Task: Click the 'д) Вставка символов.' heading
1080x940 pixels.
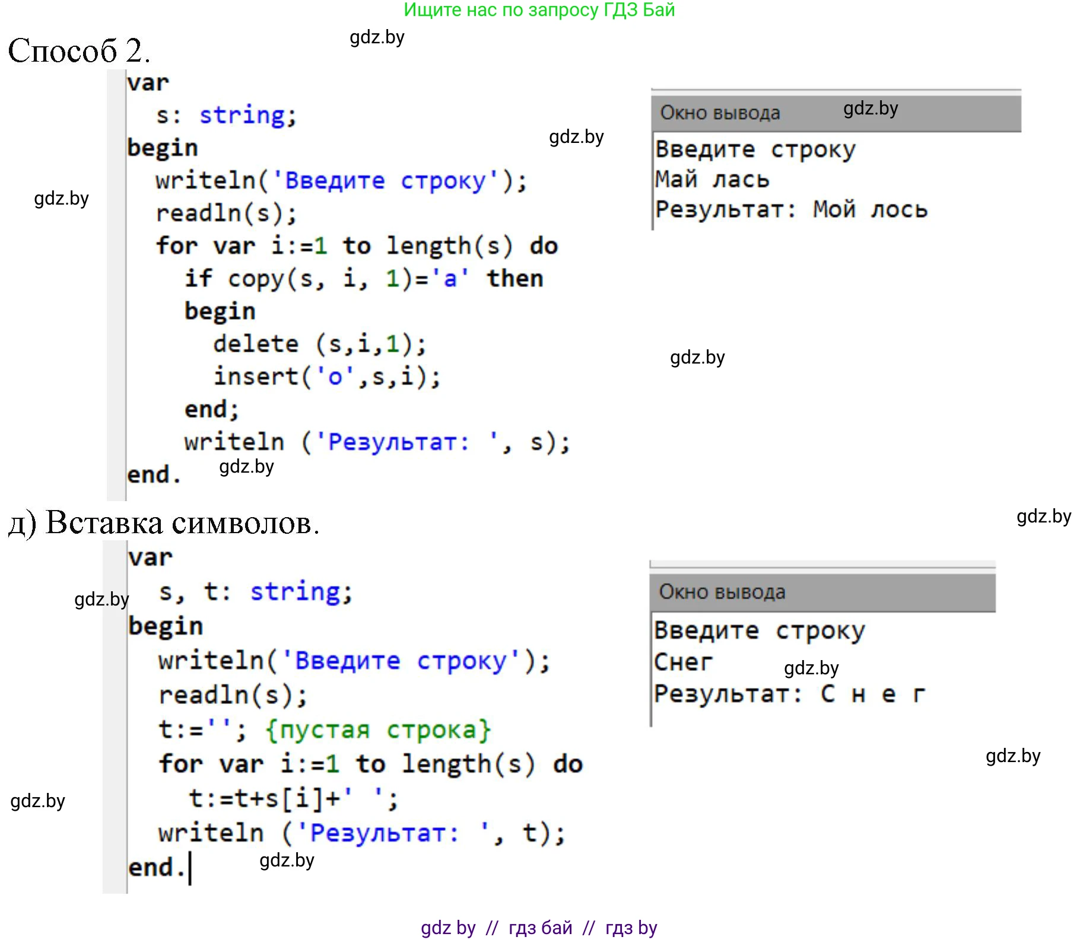Action: (x=164, y=523)
